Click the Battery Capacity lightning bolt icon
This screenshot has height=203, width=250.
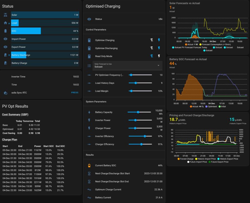pos(89,112)
